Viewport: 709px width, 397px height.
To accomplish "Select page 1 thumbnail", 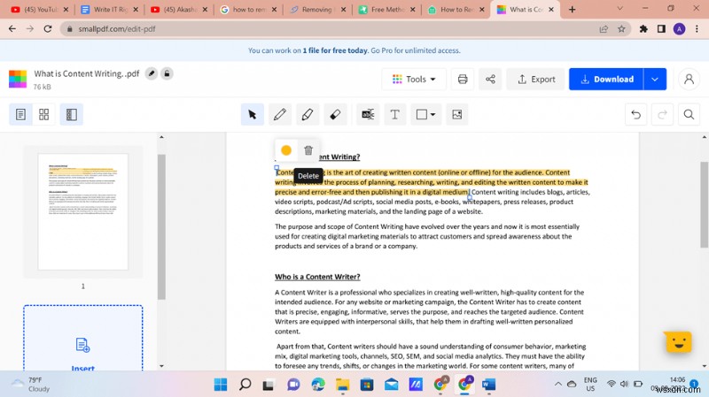I will click(83, 211).
